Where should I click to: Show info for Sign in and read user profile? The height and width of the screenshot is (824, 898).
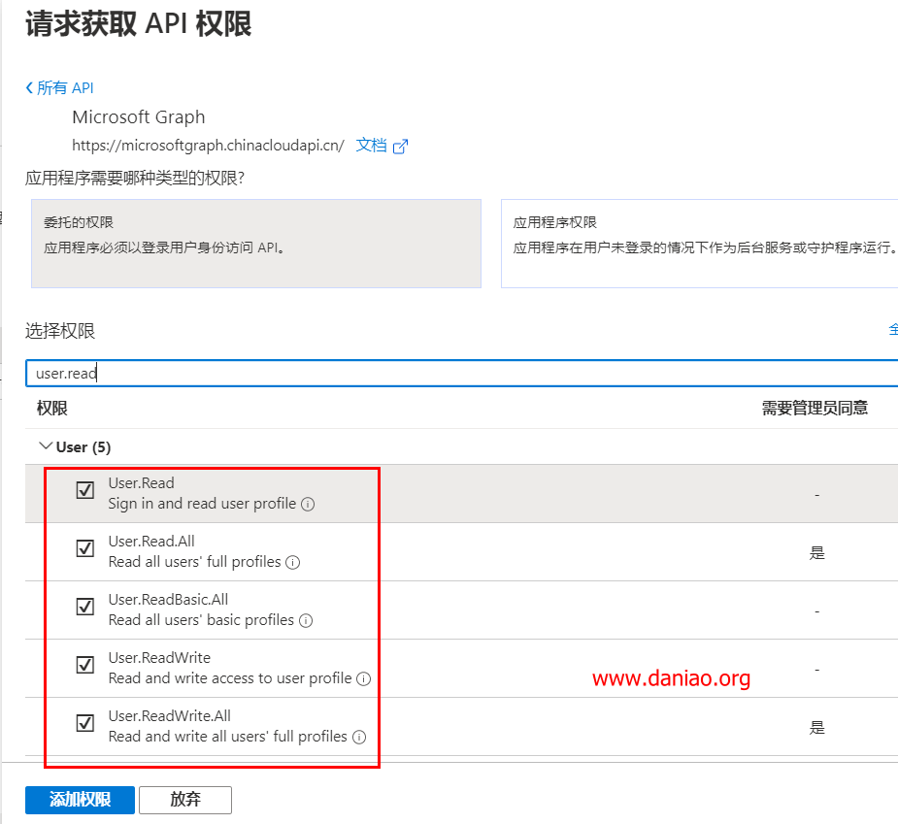click(308, 505)
